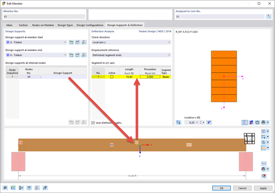The height and width of the screenshot is (193, 275).
Task: Click the fourth bottom toolbar graphic icon
Action: (x=29, y=188)
